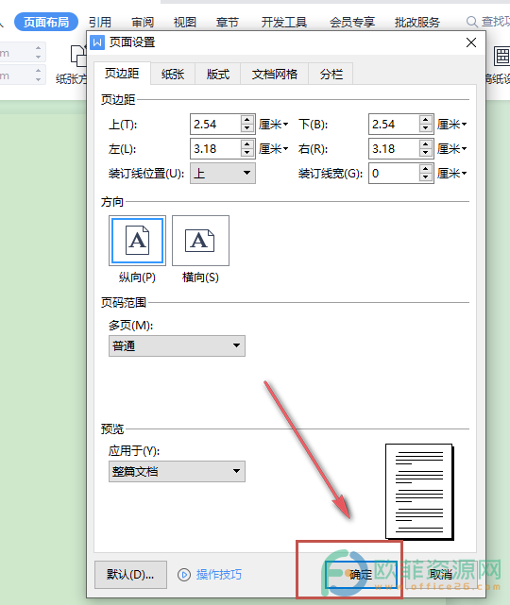The height and width of the screenshot is (605, 510).
Task: Click the 确定 button to confirm
Action: click(x=361, y=575)
